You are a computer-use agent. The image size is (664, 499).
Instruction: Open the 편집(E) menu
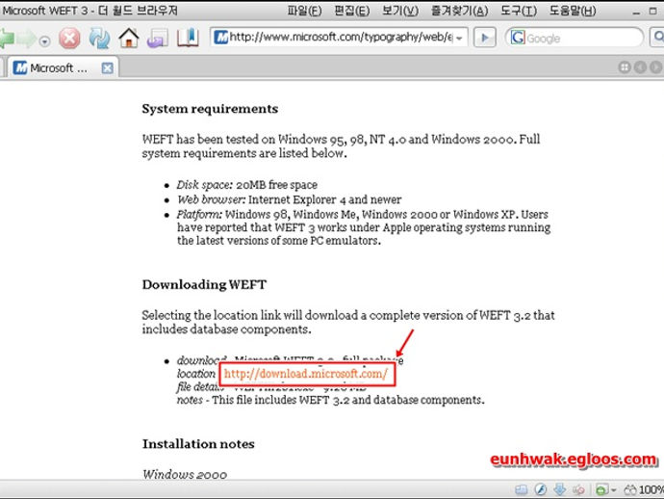pyautogui.click(x=352, y=11)
